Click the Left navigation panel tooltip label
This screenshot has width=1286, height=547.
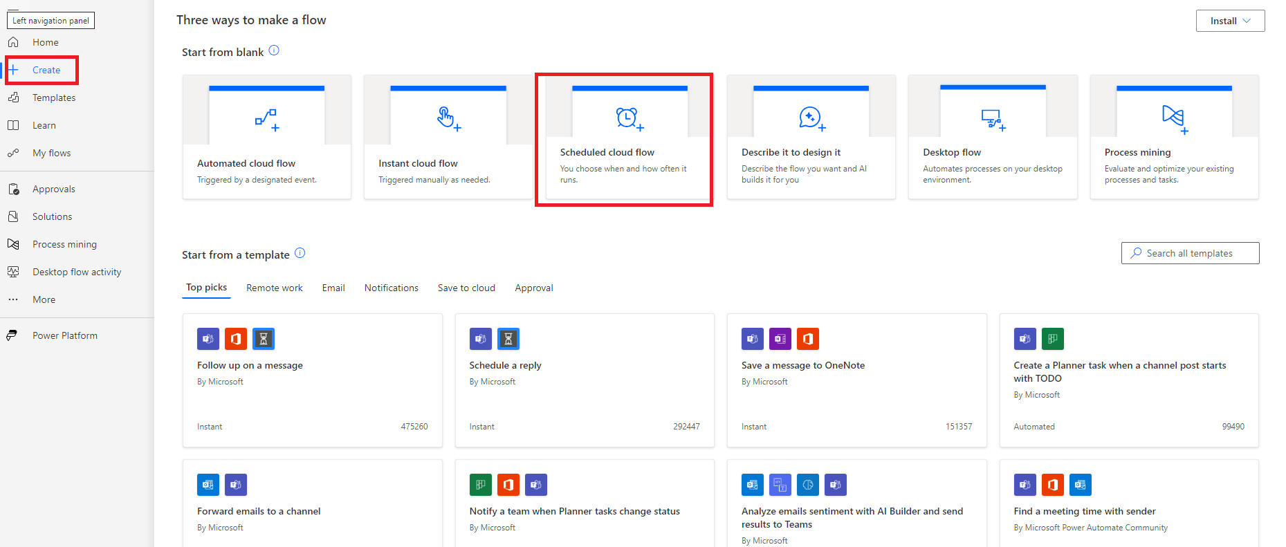[x=50, y=20]
